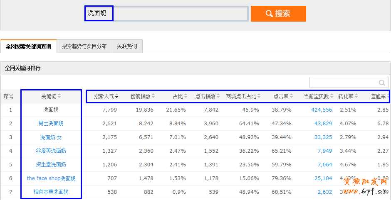Click the orange 搜索 search button

pyautogui.click(x=278, y=14)
